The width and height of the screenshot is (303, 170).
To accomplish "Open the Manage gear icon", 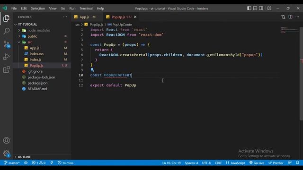I will pos(6,153).
